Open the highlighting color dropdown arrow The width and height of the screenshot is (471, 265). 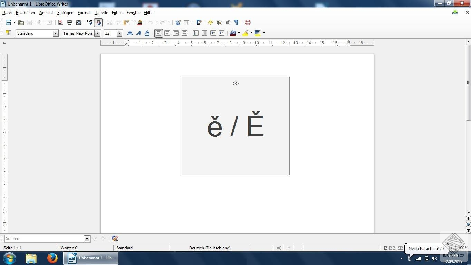coord(251,33)
